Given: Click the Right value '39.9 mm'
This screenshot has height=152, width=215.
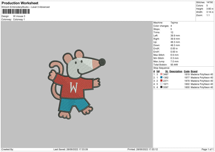Looking at the screenshot, I should [x=175, y=39].
